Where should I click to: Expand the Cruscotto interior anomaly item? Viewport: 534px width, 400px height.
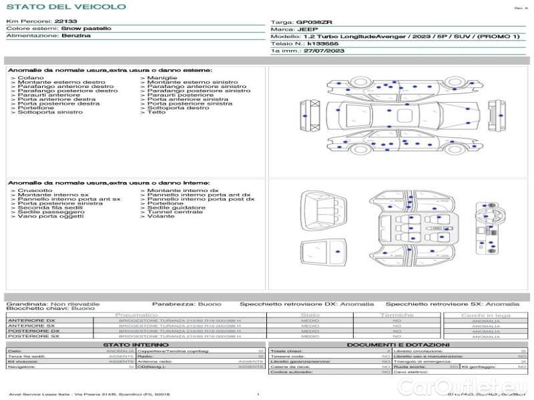[35, 190]
